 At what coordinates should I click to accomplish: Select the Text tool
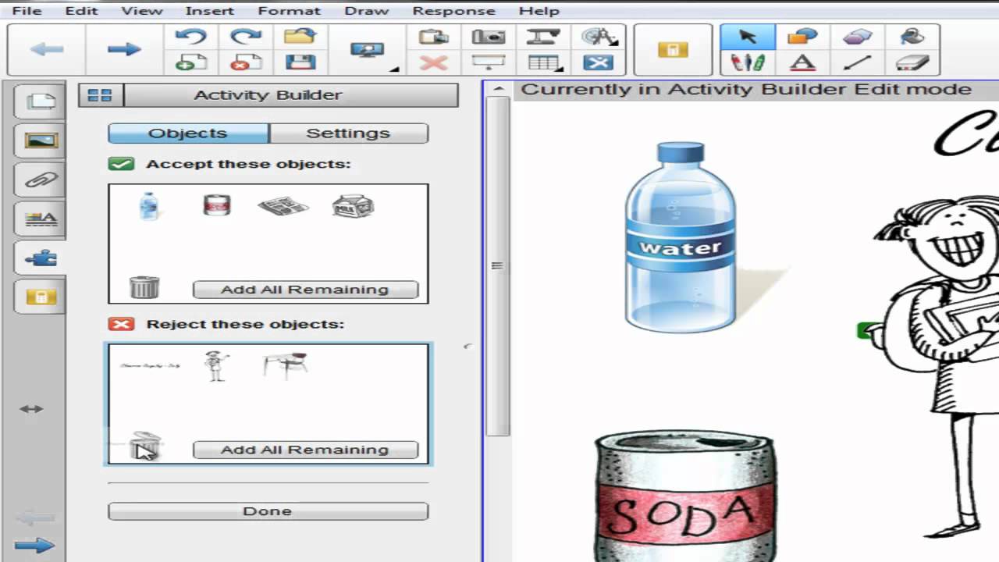802,62
